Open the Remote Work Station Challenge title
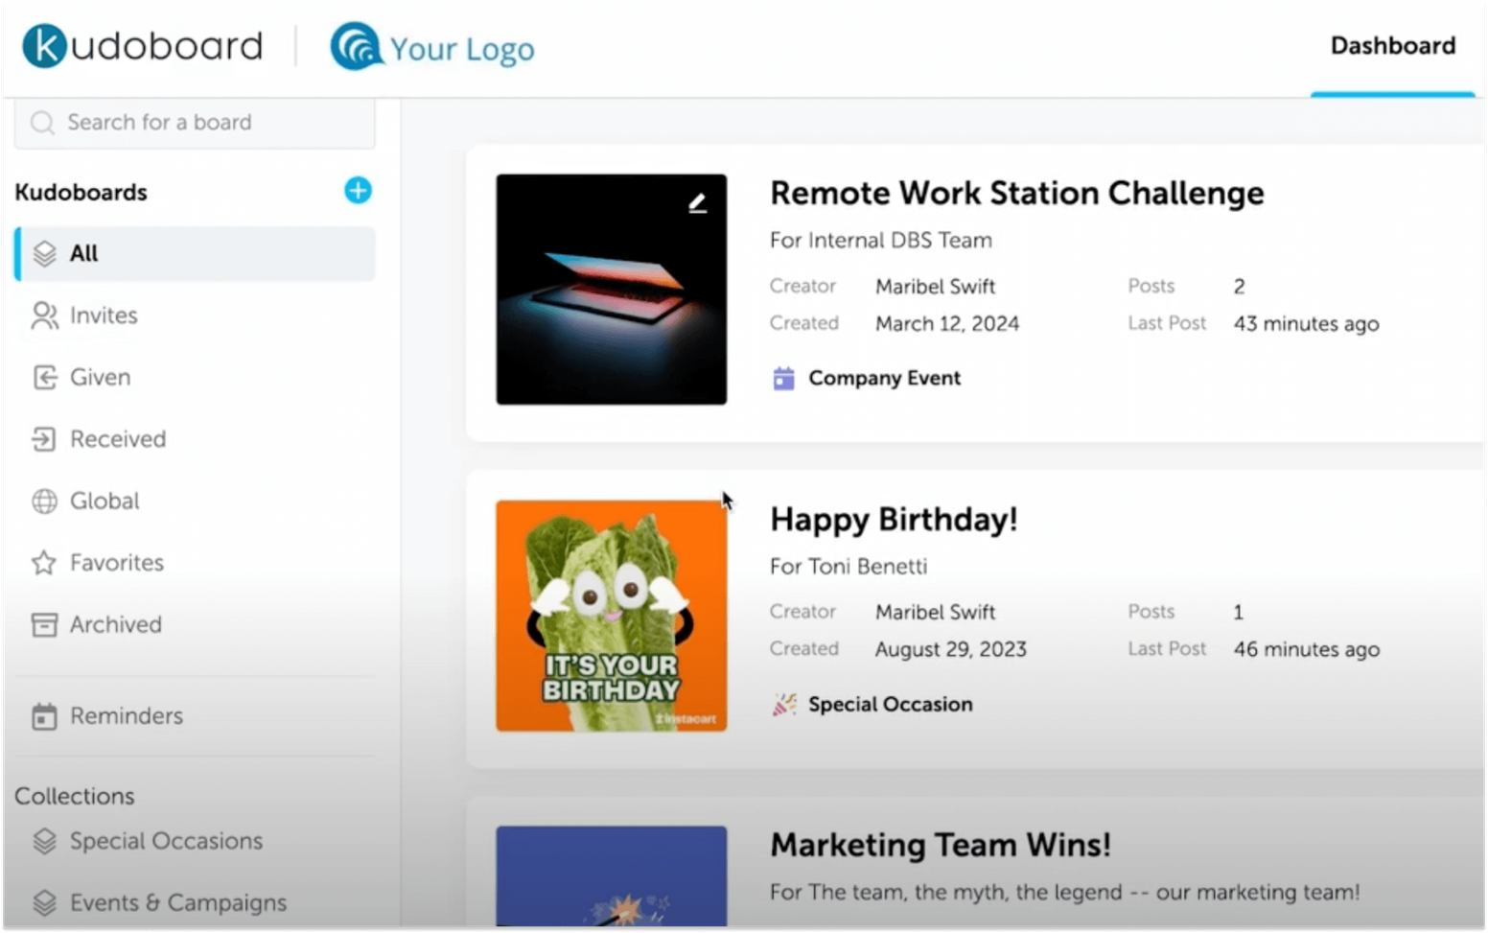Screen dimensions: 1488x933 tap(1017, 194)
